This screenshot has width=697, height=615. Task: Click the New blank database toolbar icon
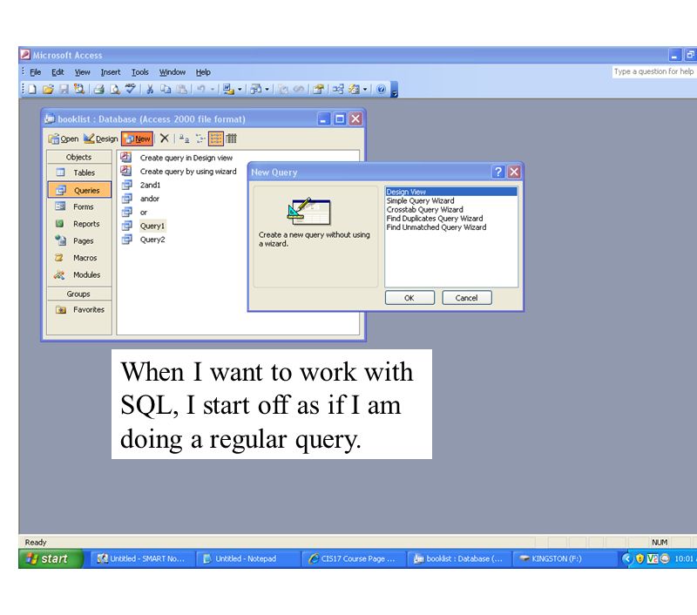(32, 90)
